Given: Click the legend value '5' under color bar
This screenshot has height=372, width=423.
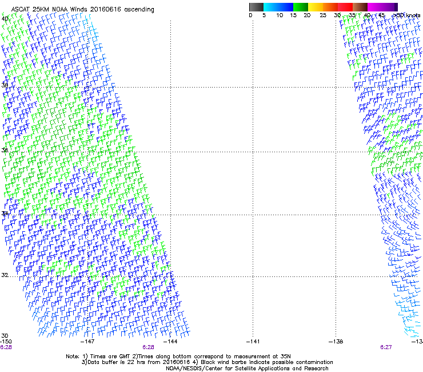Looking at the screenshot, I should (x=264, y=15).
